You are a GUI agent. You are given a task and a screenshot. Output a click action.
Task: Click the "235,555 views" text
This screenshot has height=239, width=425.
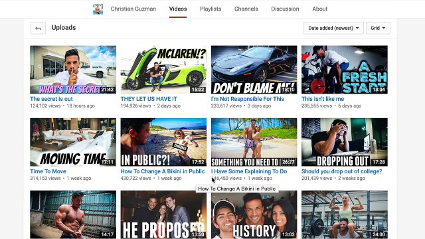317,106
